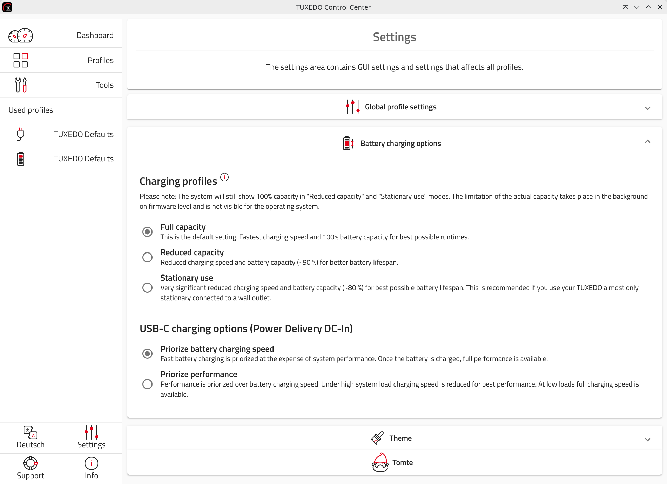
Task: Select Priorize battery charging speed radio
Action: coord(147,354)
